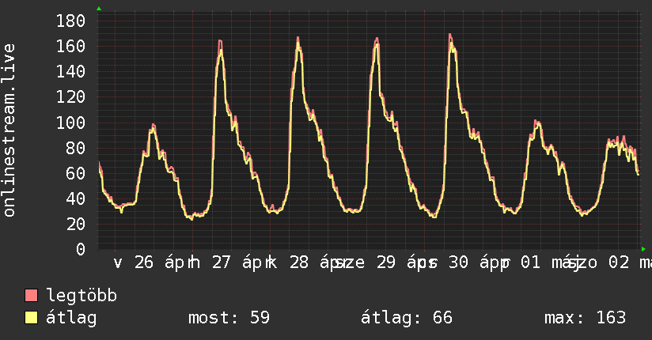Select the 'legtöbb' legend label
The height and width of the screenshot is (340, 652).
81,296
